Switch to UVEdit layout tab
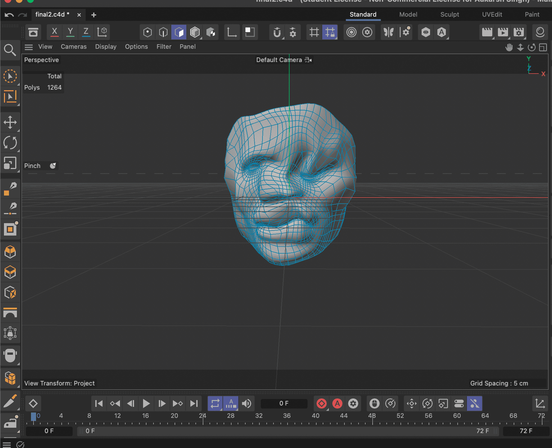 pos(492,14)
